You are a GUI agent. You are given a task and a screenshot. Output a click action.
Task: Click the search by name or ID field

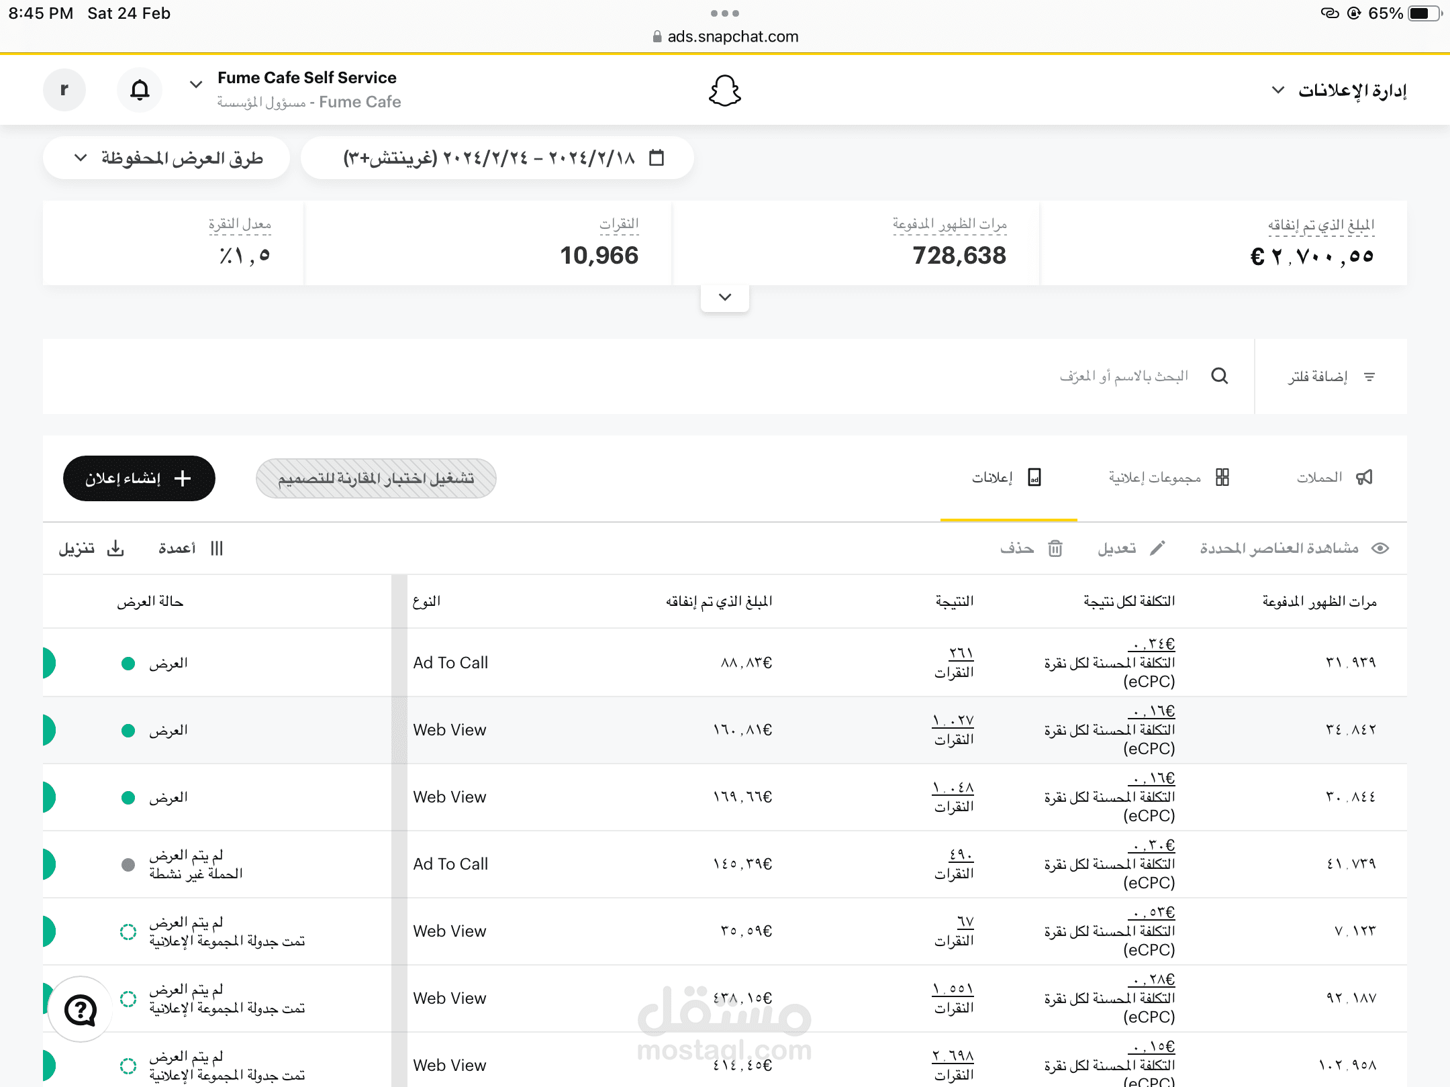1124,376
